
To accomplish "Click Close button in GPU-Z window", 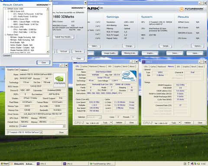I will pos(61,132).
